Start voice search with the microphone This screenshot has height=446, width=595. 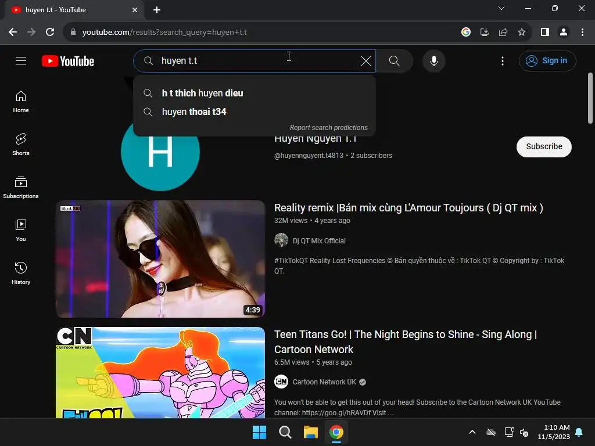coord(433,60)
